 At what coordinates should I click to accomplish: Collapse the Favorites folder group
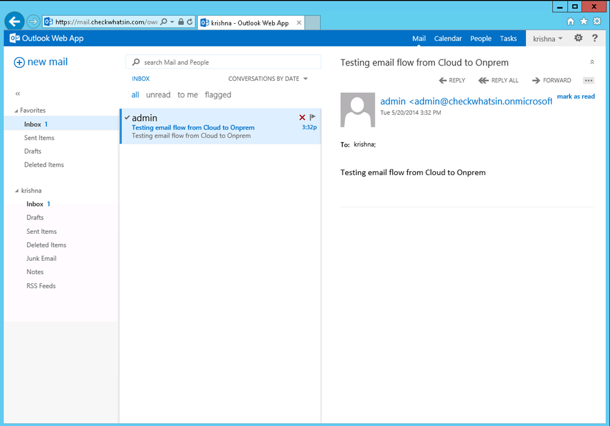point(16,111)
